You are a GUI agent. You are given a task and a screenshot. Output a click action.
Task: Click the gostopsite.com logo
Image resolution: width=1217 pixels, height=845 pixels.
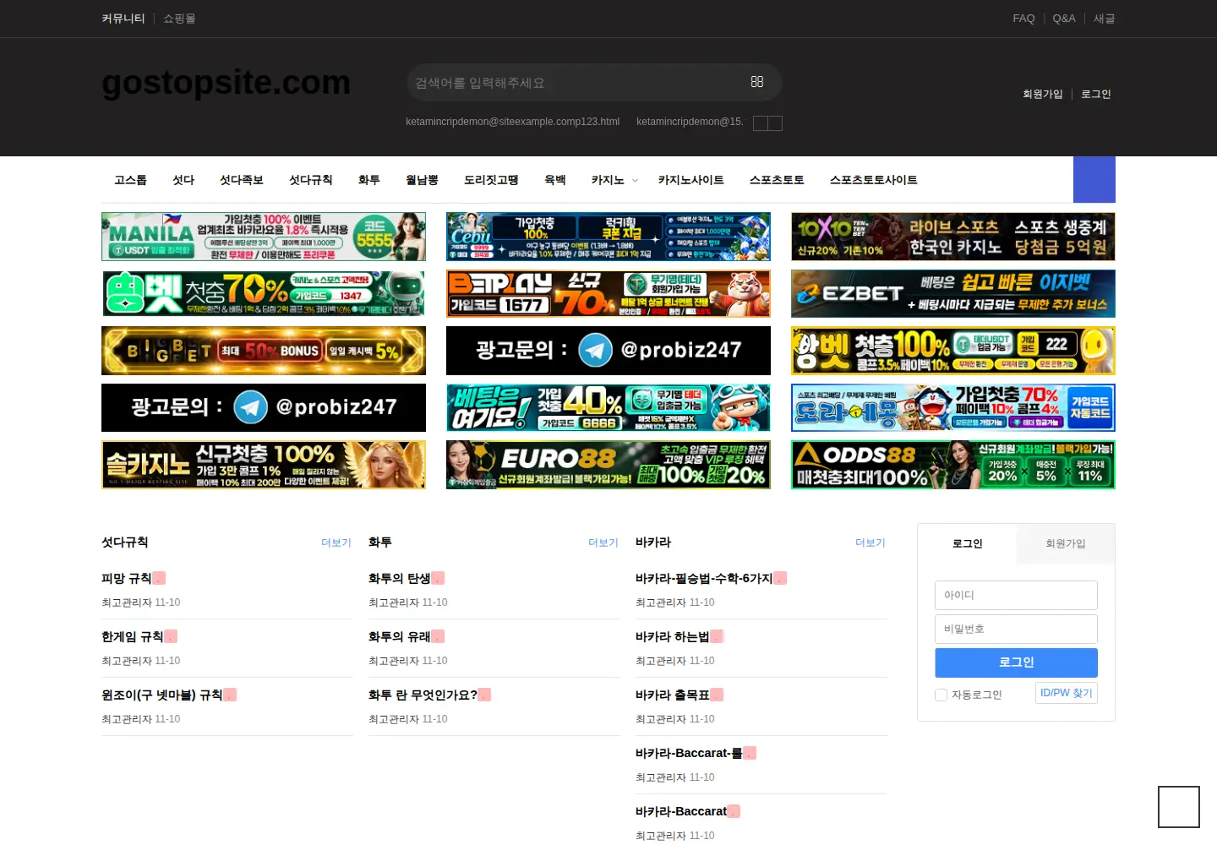click(226, 82)
